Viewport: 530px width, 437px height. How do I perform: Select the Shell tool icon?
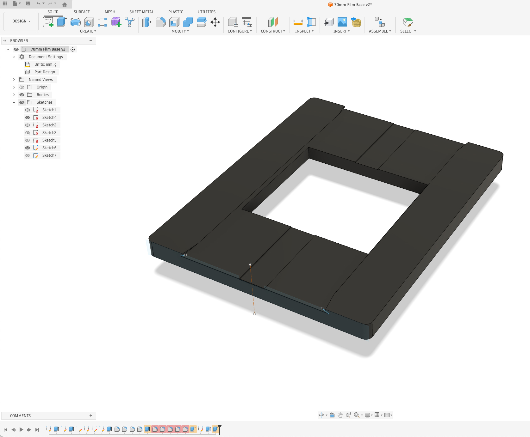click(x=174, y=22)
